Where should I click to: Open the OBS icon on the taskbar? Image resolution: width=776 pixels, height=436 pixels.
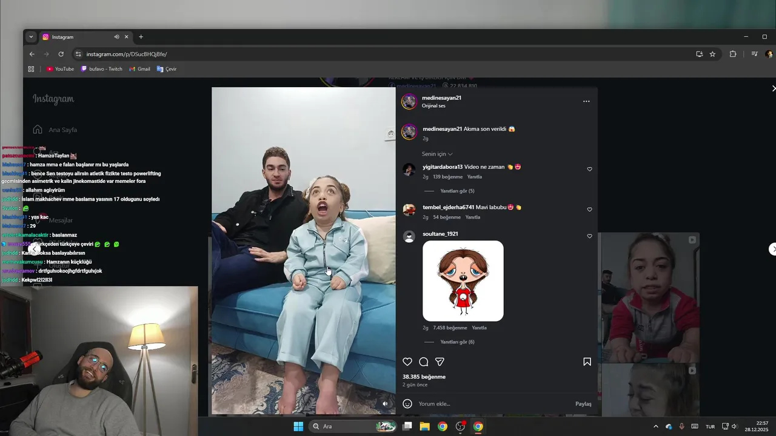(x=460, y=426)
